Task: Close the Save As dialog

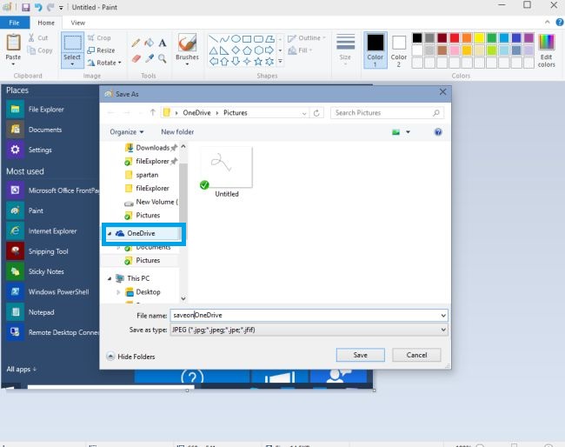Action: [442, 92]
